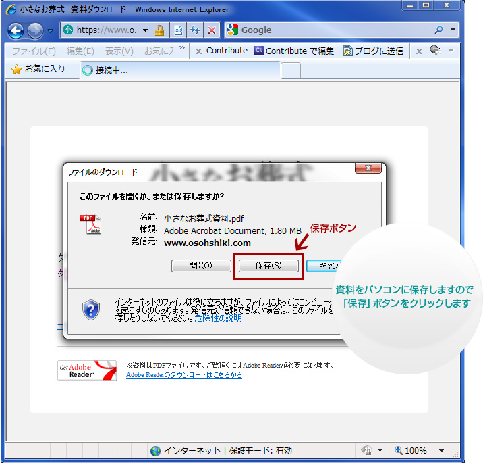Open the recent pages dropdown arrow

pos(51,31)
